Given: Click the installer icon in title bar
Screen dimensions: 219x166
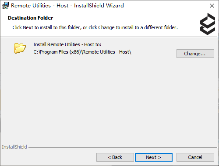Looking at the screenshot, I should click(5, 6).
